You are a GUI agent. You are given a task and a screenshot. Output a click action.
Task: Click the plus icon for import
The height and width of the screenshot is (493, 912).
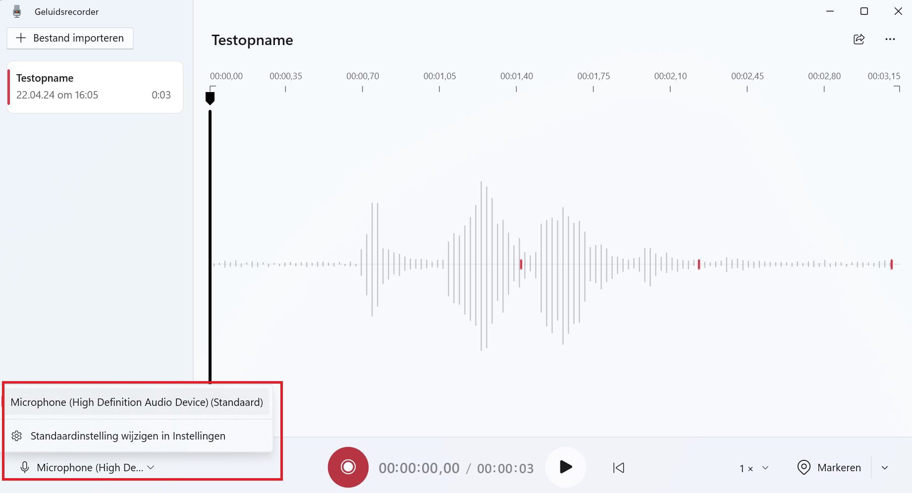pos(21,38)
